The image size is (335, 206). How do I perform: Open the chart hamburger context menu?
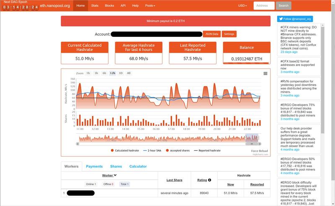click(x=265, y=74)
